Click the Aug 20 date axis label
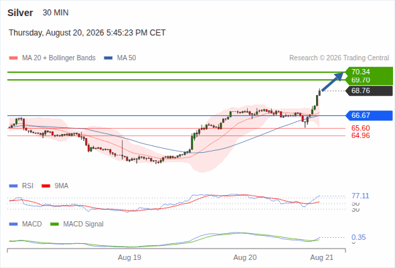The width and height of the screenshot is (395, 268). pyautogui.click(x=245, y=257)
